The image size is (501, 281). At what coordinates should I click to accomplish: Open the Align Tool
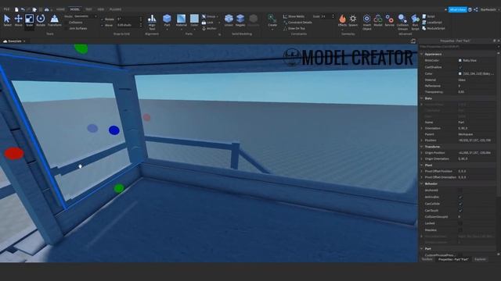(152, 22)
